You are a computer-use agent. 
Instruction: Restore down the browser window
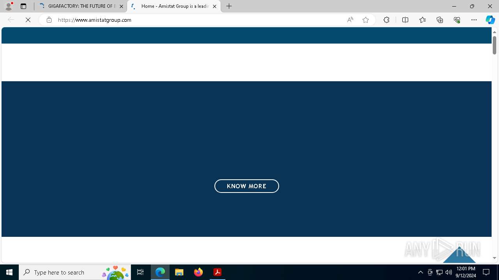point(472,6)
